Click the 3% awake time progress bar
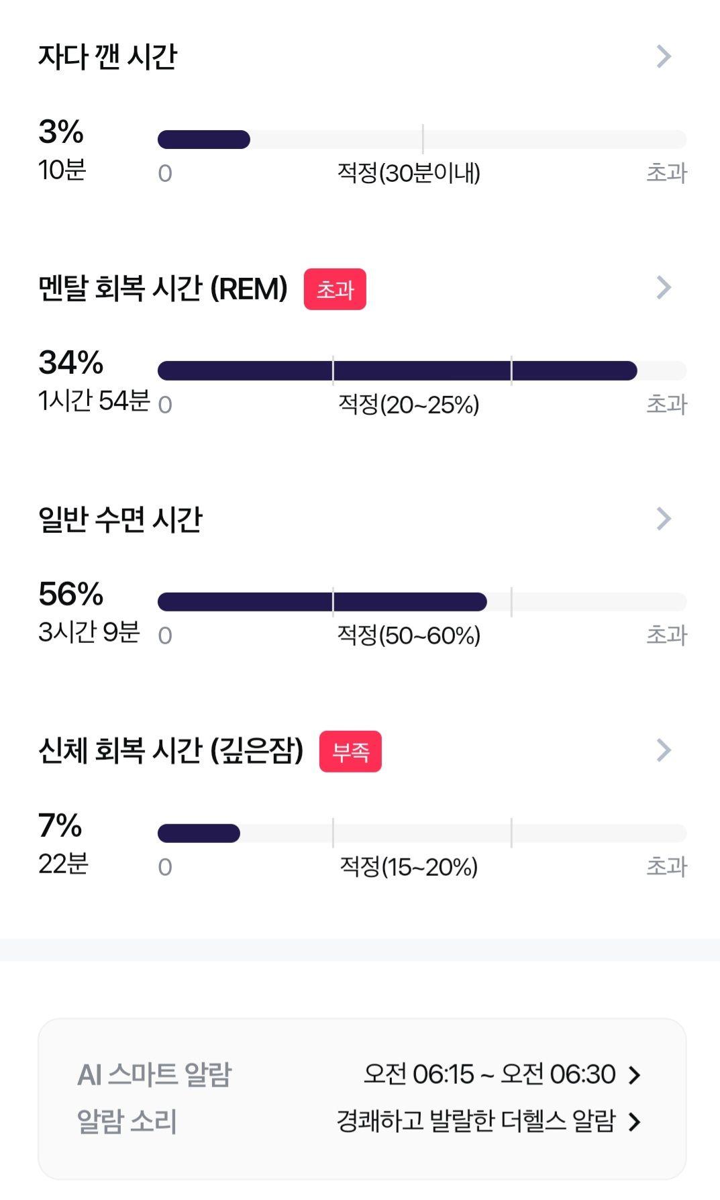 pyautogui.click(x=422, y=140)
